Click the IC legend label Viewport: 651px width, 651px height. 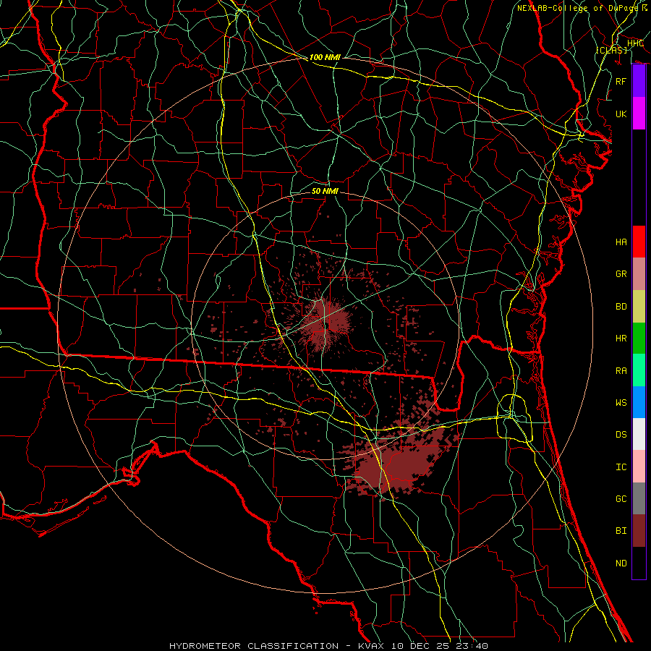pos(621,467)
